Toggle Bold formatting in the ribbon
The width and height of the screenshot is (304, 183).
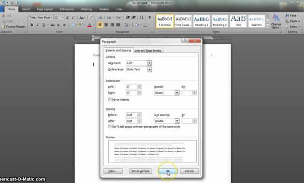[32, 25]
